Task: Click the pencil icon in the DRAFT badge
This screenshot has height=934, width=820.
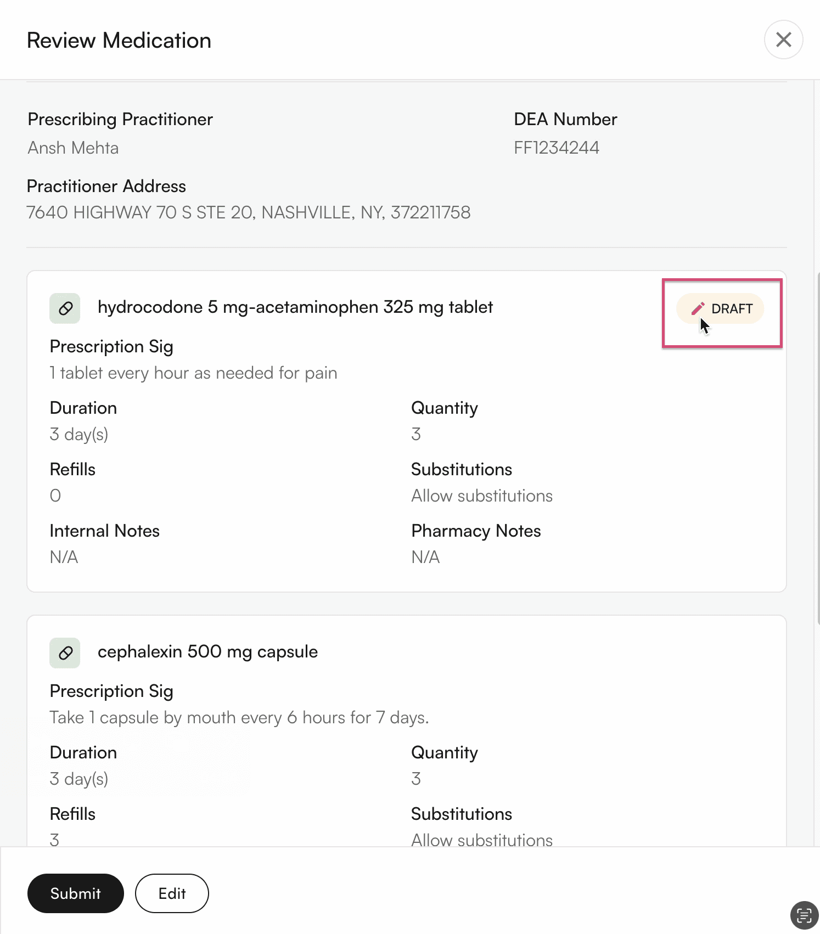Action: [x=697, y=309]
